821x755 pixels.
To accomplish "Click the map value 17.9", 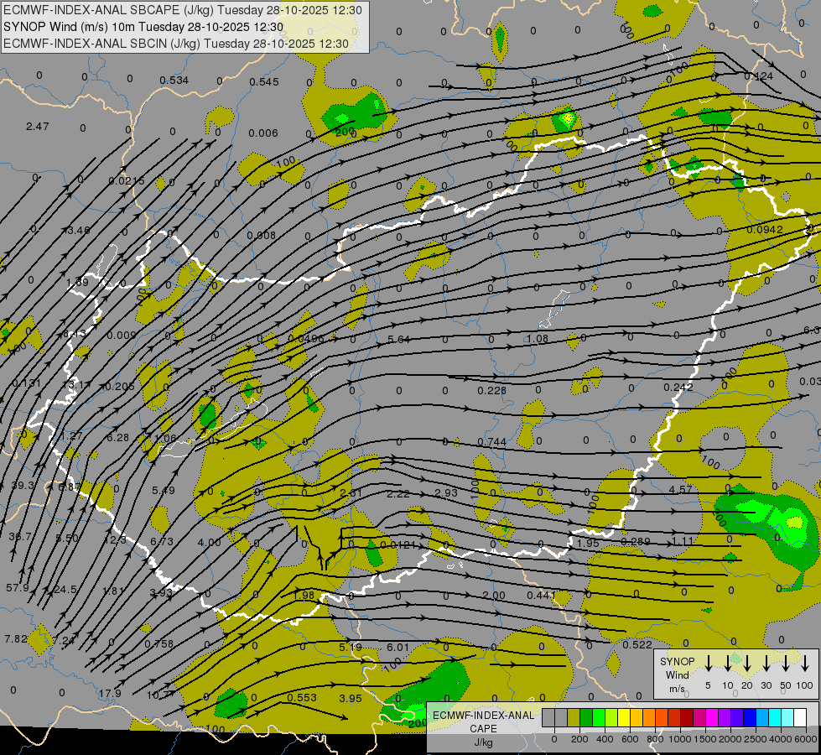I will (x=110, y=693).
